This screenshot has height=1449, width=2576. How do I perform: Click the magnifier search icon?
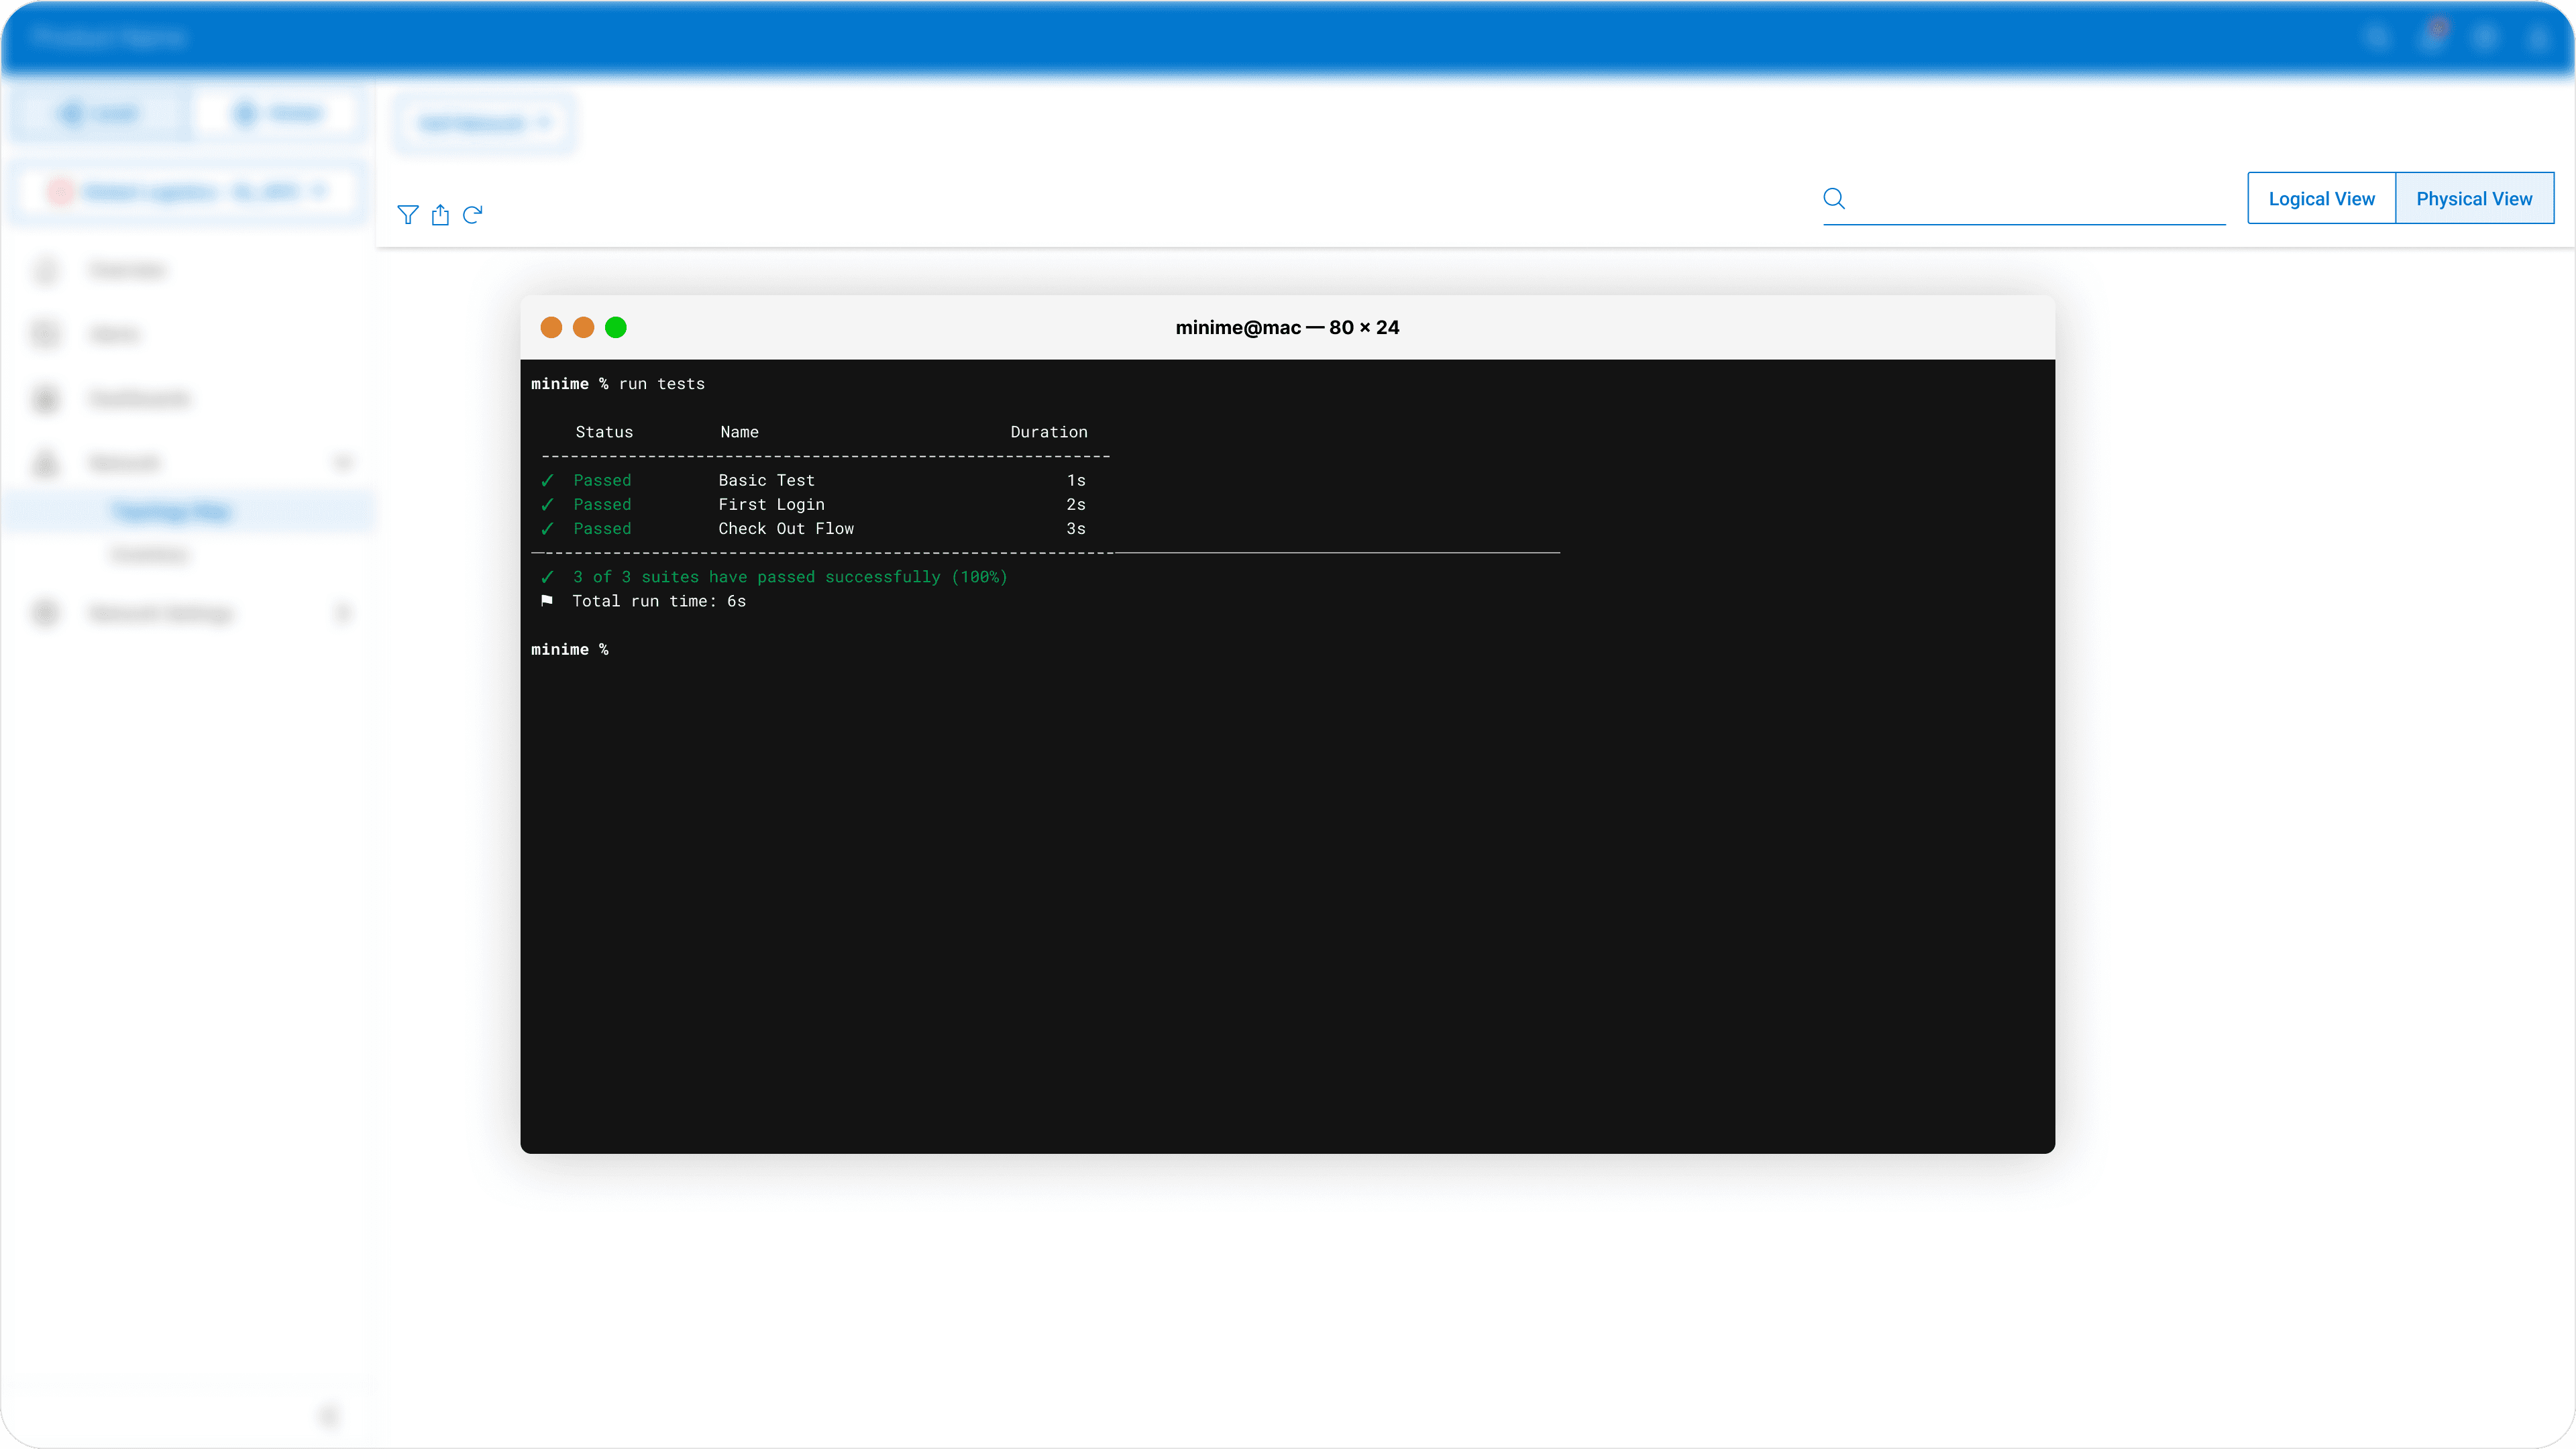(x=1834, y=198)
